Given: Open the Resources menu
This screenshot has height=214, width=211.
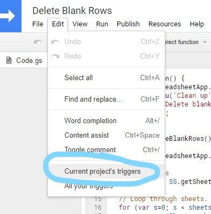Looking at the screenshot, I should click(165, 24).
